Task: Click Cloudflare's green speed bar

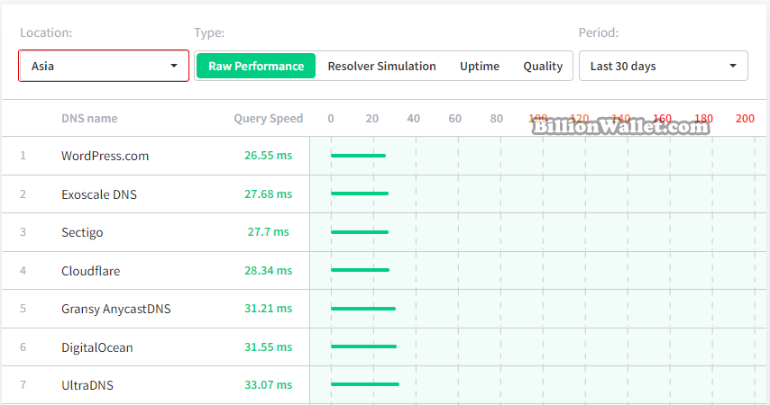Action: pyautogui.click(x=360, y=270)
